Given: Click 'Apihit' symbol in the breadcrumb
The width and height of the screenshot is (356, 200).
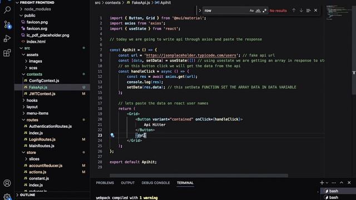Looking at the screenshot, I should pyautogui.click(x=166, y=3).
